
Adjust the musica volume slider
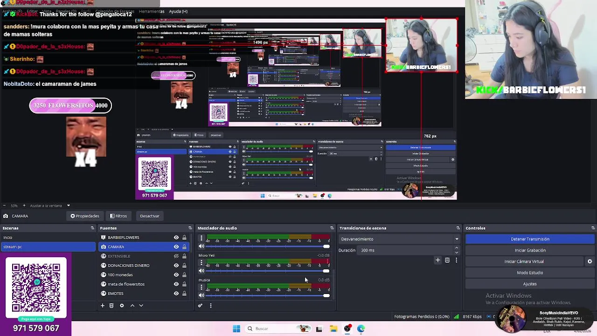click(x=268, y=295)
